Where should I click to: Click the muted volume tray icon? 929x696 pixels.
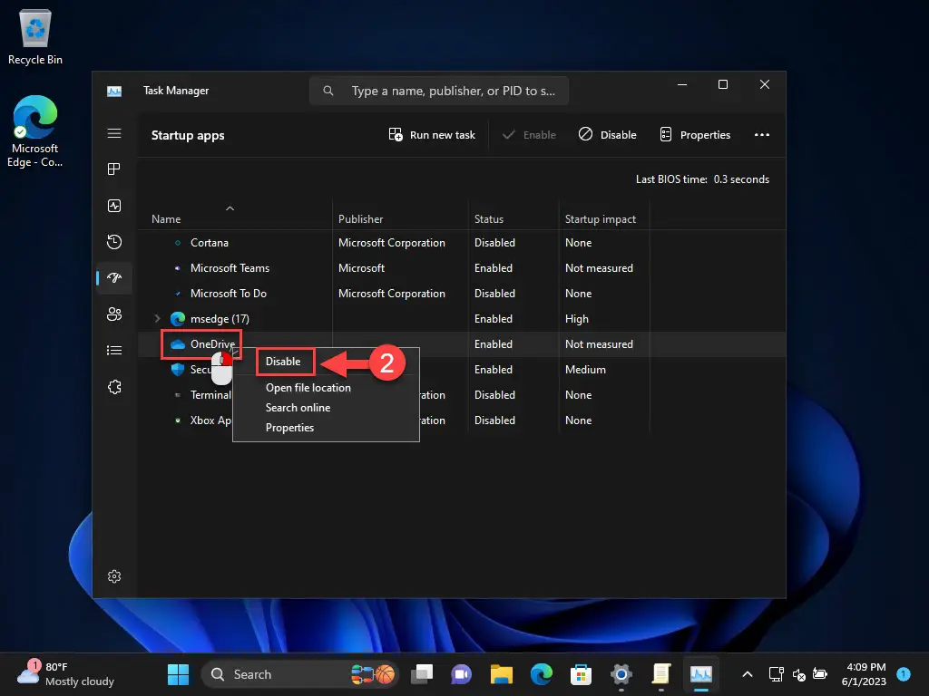(798, 674)
